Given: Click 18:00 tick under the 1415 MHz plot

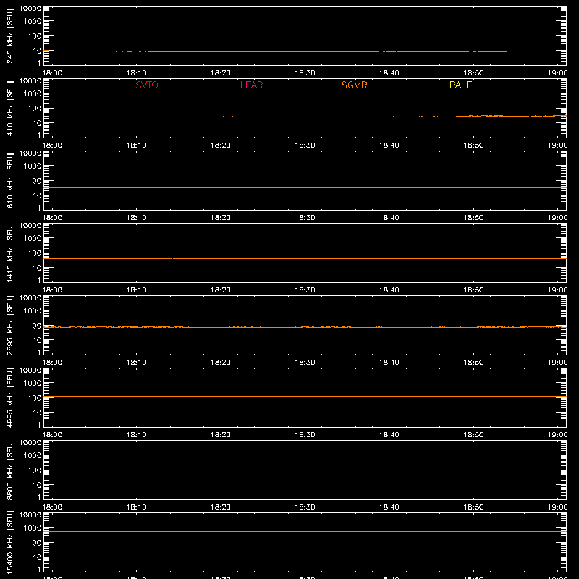Looking at the screenshot, I should (52, 290).
